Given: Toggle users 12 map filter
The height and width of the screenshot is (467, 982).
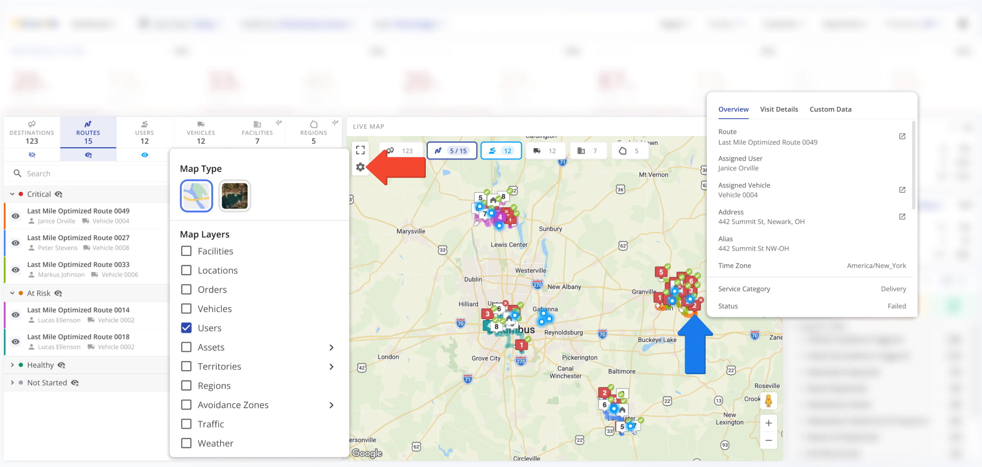Looking at the screenshot, I should click(501, 151).
